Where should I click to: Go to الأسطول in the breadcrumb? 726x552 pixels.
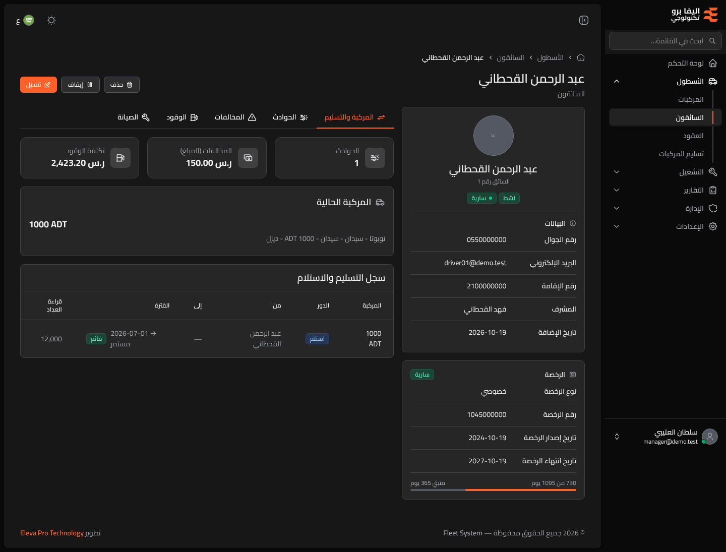pyautogui.click(x=550, y=58)
